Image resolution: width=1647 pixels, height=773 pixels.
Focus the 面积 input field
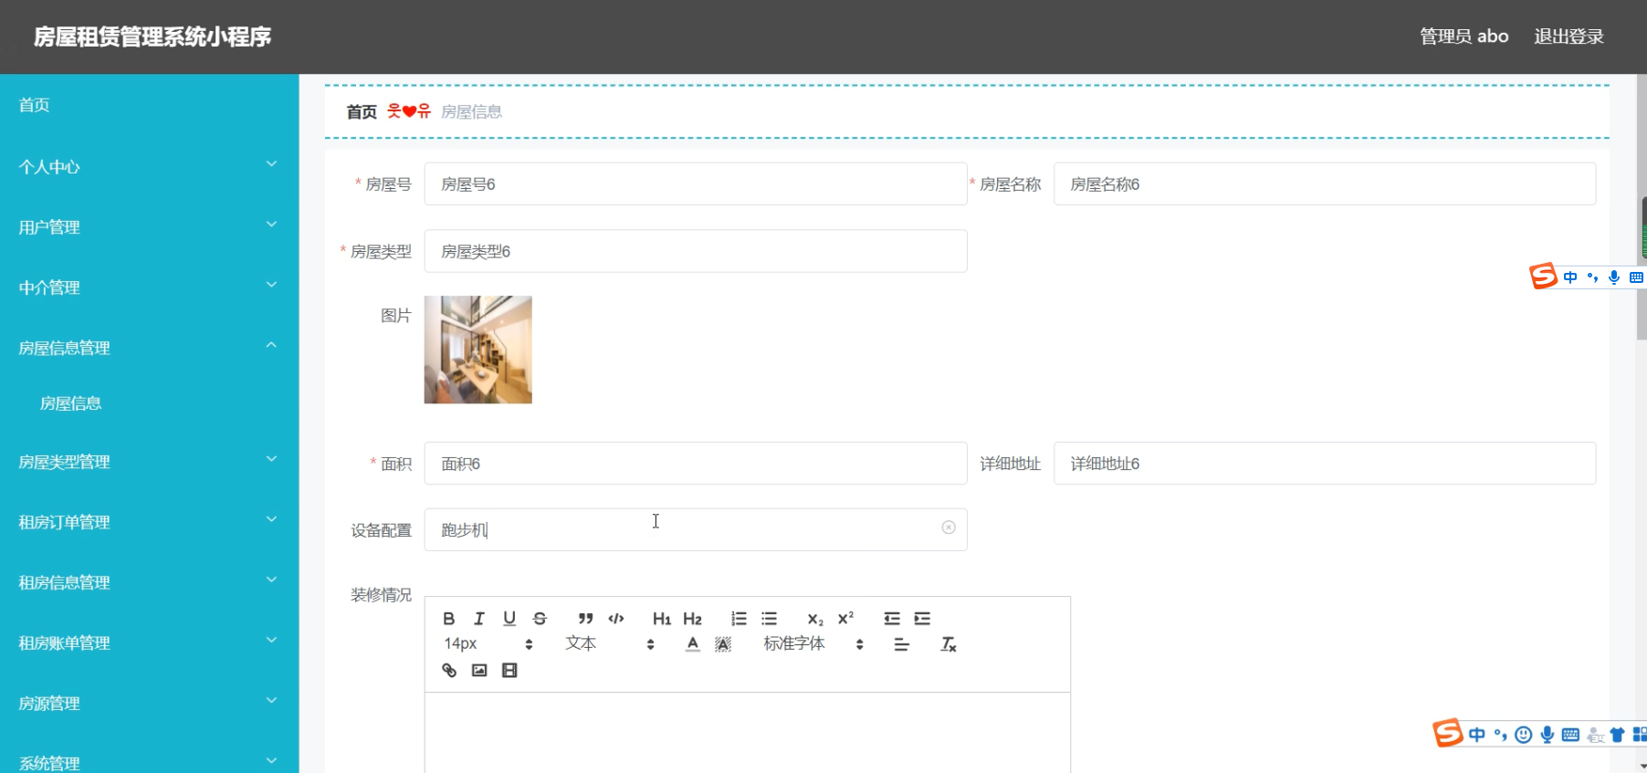(x=696, y=463)
